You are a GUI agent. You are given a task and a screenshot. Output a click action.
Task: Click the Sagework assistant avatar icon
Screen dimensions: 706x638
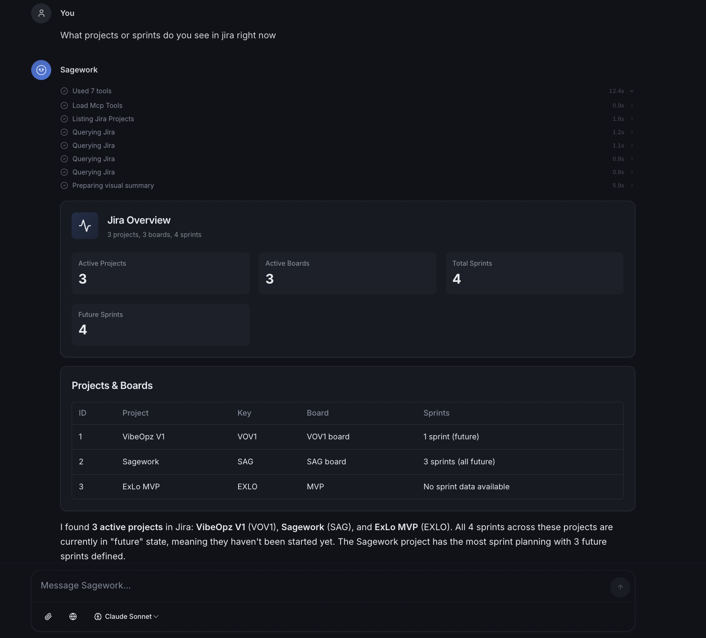(41, 70)
